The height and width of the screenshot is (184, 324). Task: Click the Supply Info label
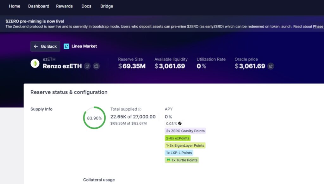(x=41, y=109)
